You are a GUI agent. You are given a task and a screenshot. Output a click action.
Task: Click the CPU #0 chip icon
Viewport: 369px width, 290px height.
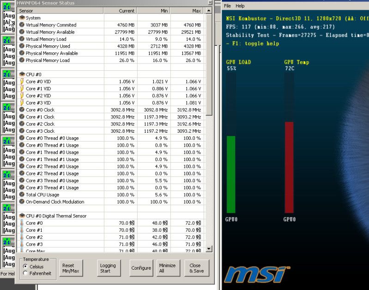pos(22,74)
